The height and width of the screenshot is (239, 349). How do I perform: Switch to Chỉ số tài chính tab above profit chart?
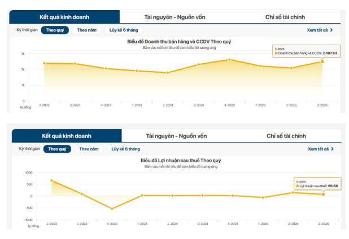click(286, 136)
